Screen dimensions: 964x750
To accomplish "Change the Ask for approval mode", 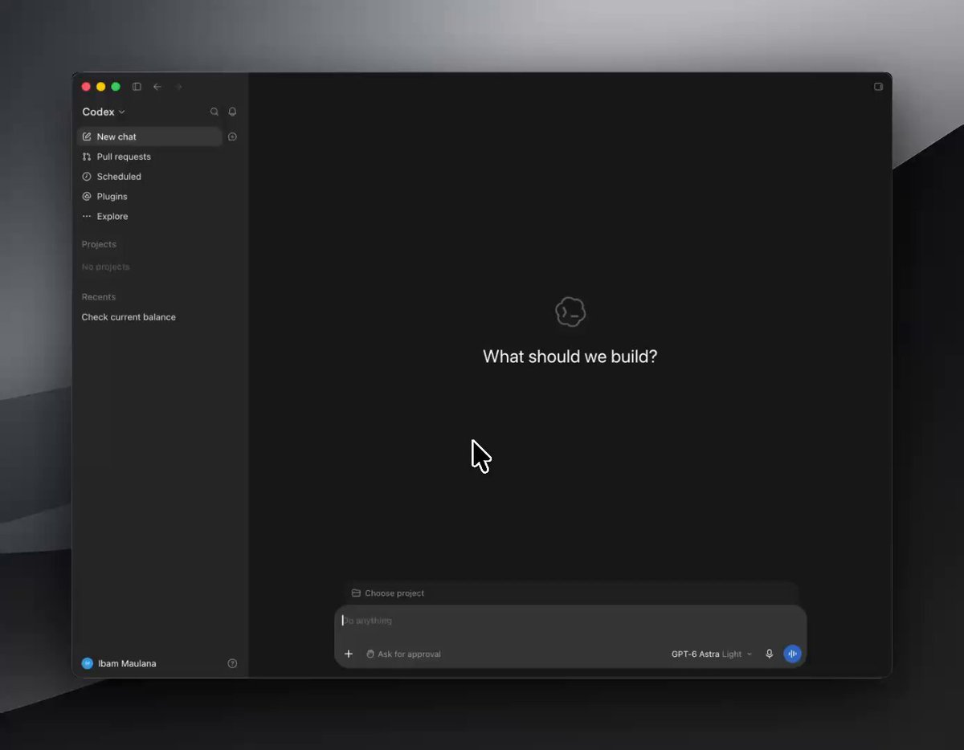I will click(403, 654).
